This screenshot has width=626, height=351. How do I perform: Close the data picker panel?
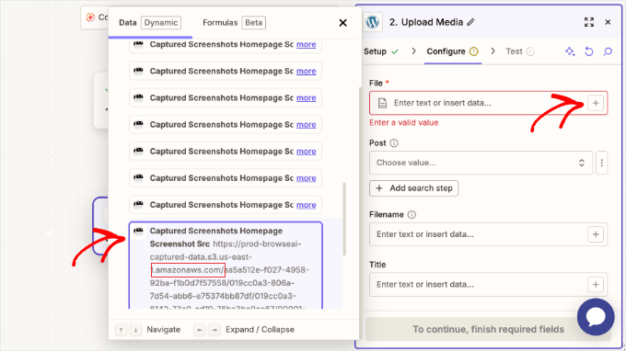[x=342, y=23]
